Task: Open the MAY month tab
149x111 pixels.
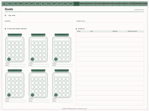Action: click(x=32, y=4)
